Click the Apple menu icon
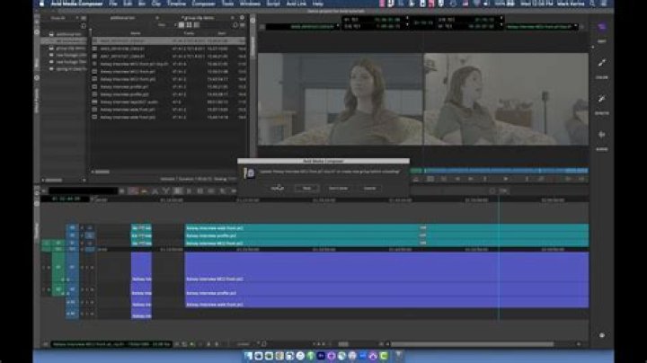This screenshot has height=363, width=647. click(x=42, y=4)
